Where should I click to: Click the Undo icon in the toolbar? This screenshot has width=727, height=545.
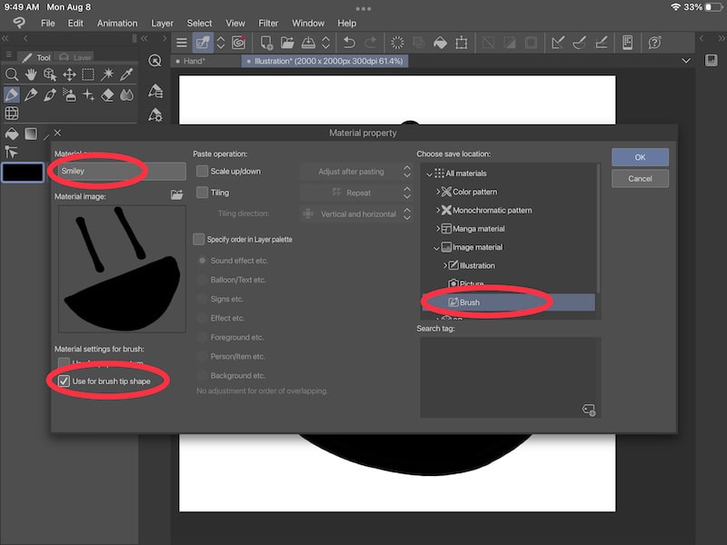click(349, 42)
